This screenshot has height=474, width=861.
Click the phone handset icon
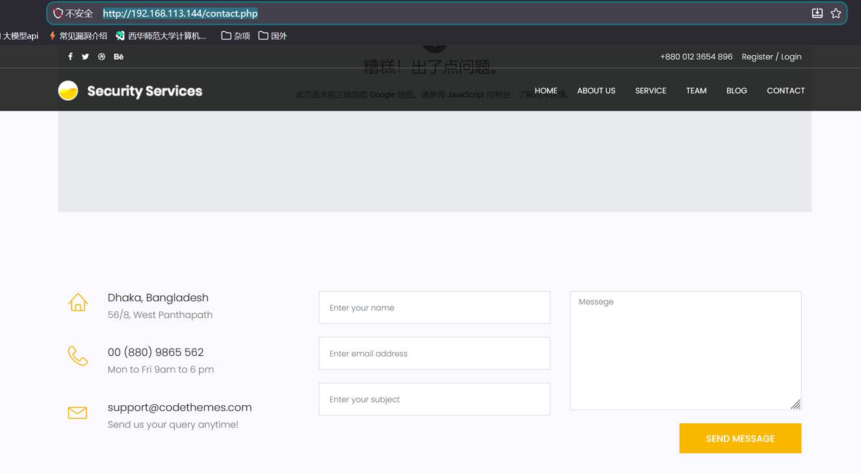point(78,356)
